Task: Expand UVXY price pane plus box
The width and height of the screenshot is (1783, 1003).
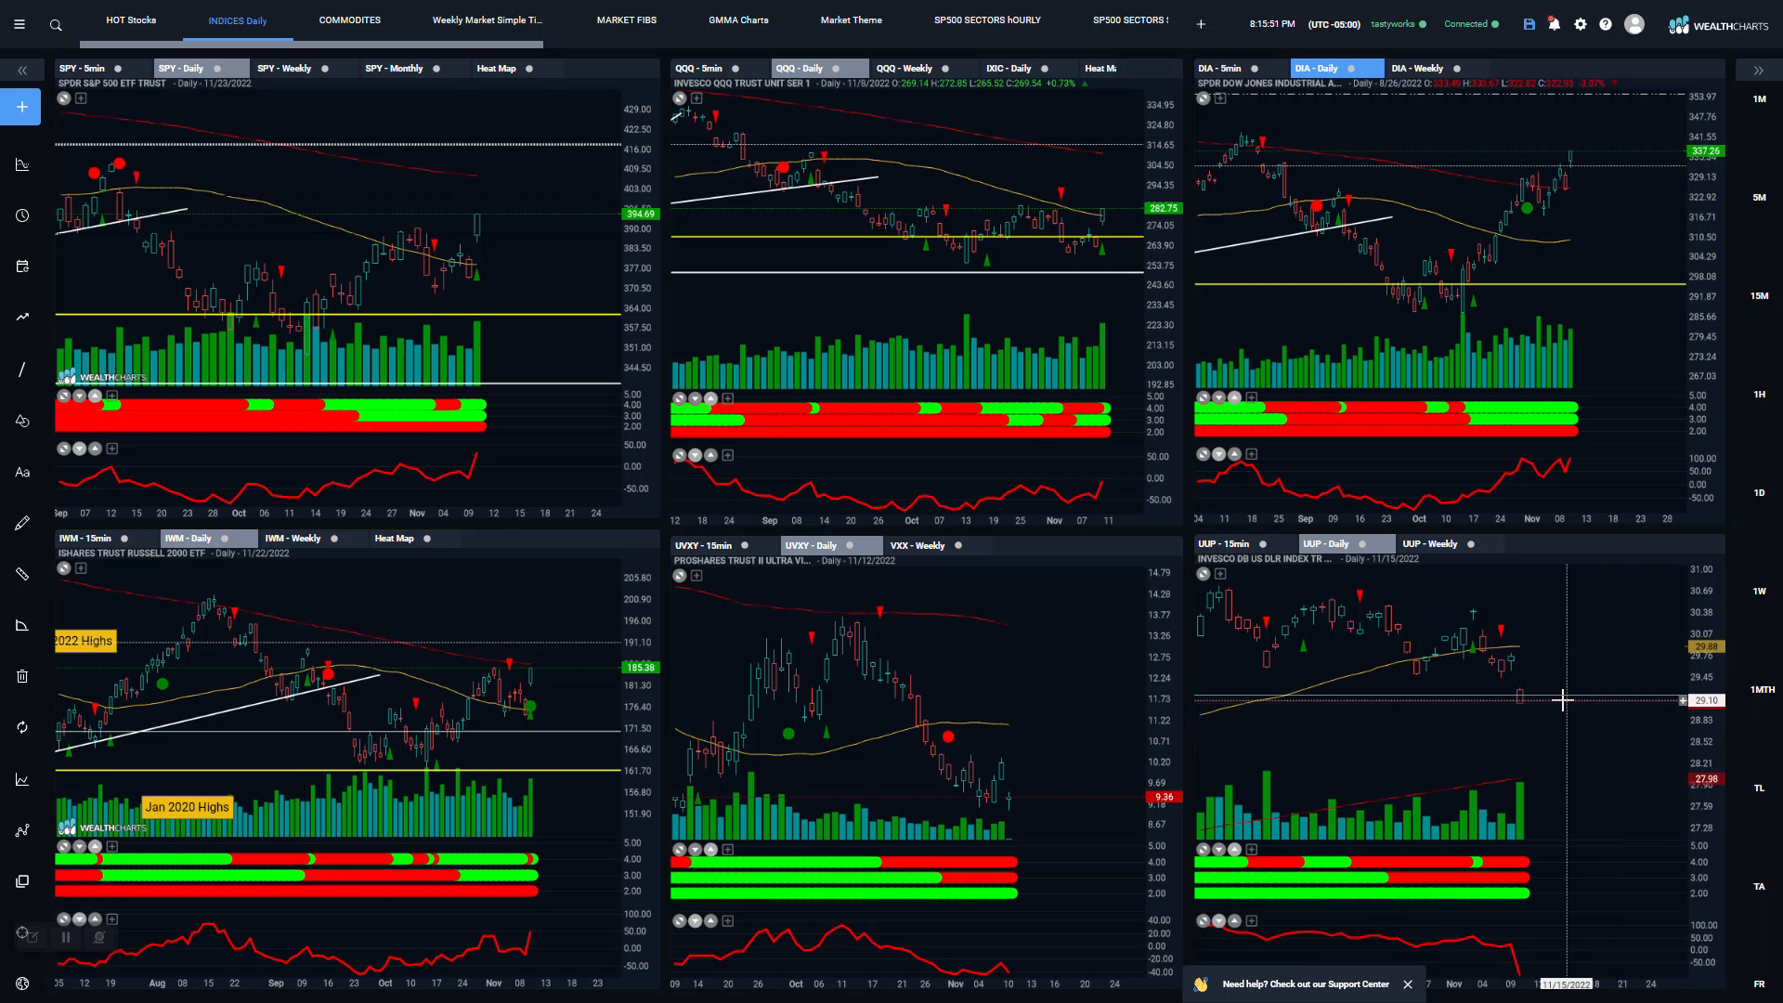Action: tap(696, 576)
